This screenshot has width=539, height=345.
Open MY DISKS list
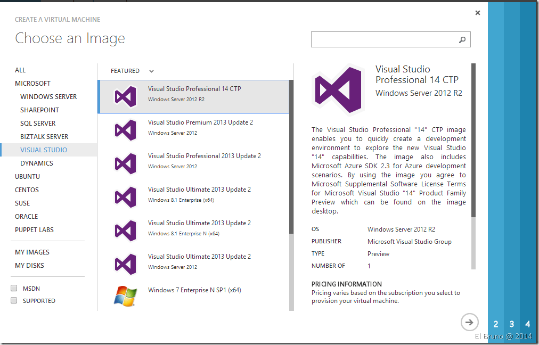point(30,266)
